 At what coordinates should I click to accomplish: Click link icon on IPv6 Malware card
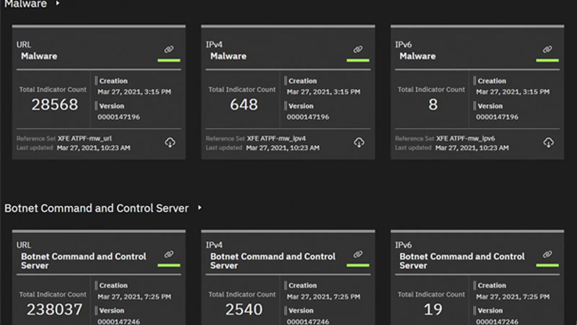pyautogui.click(x=547, y=49)
